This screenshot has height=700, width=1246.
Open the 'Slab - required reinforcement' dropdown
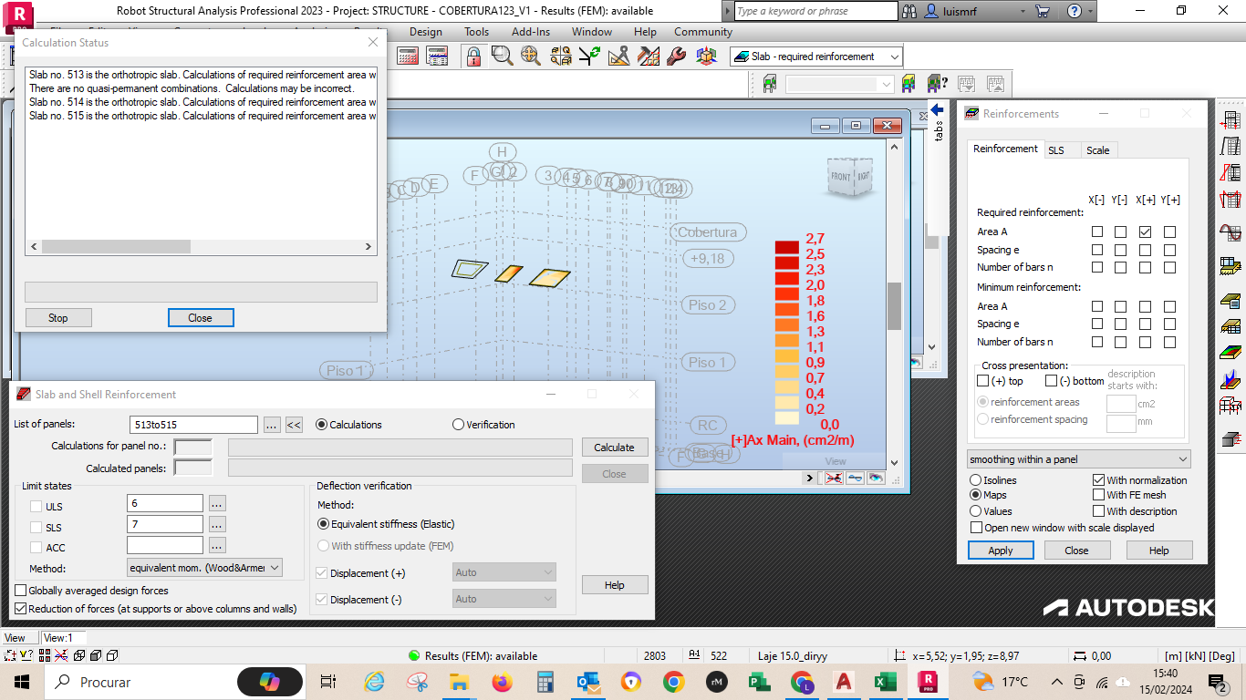(897, 56)
